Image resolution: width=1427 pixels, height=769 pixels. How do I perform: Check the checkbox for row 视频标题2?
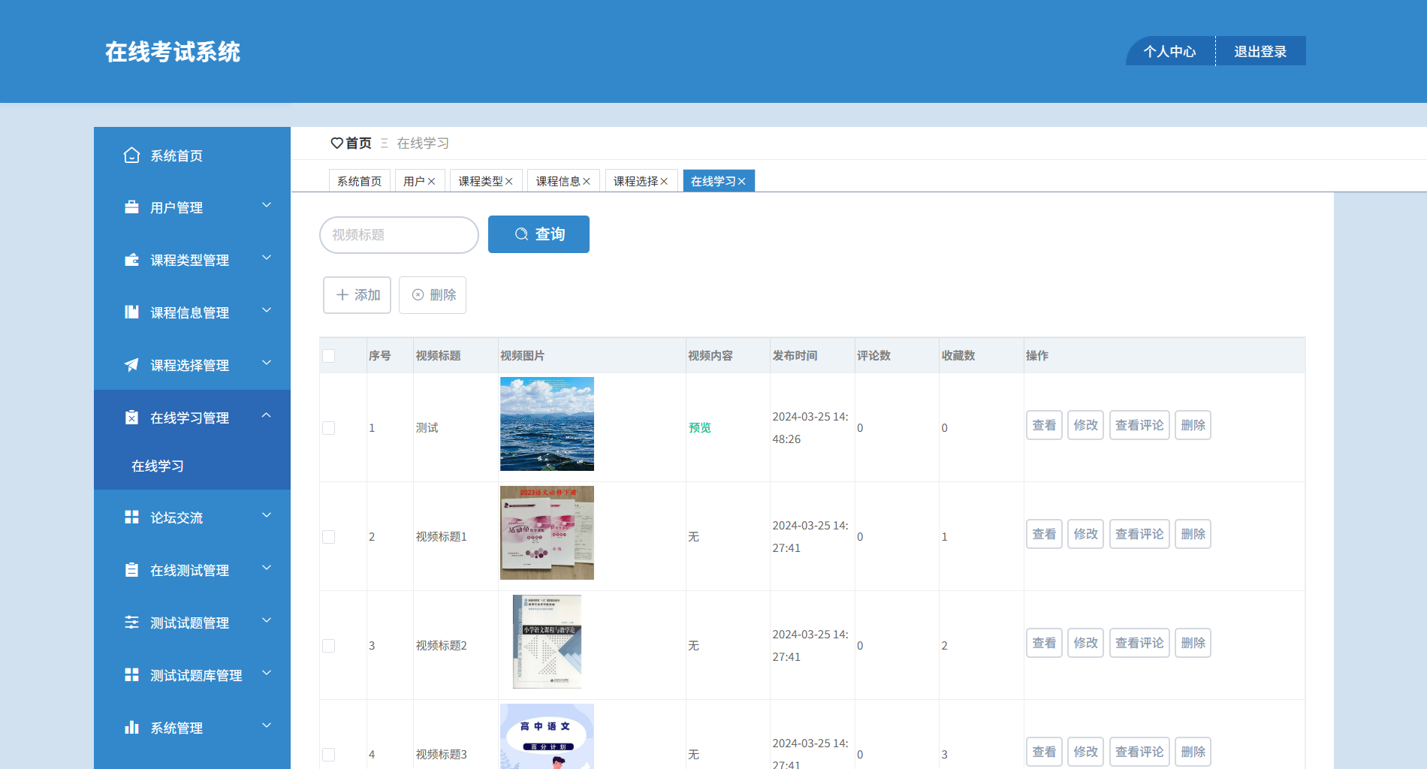click(329, 646)
